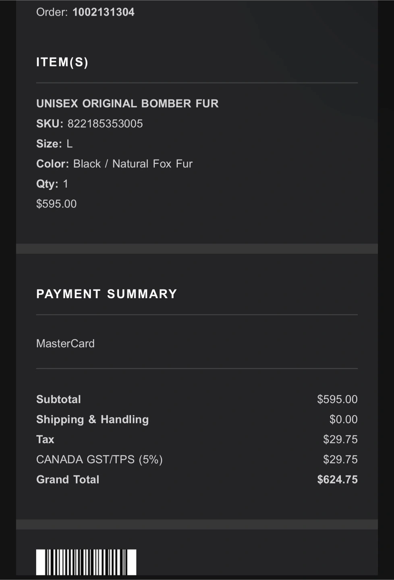Click the PAYMENT SUMMARY heading
Screen dimensions: 394x580
(x=106, y=294)
